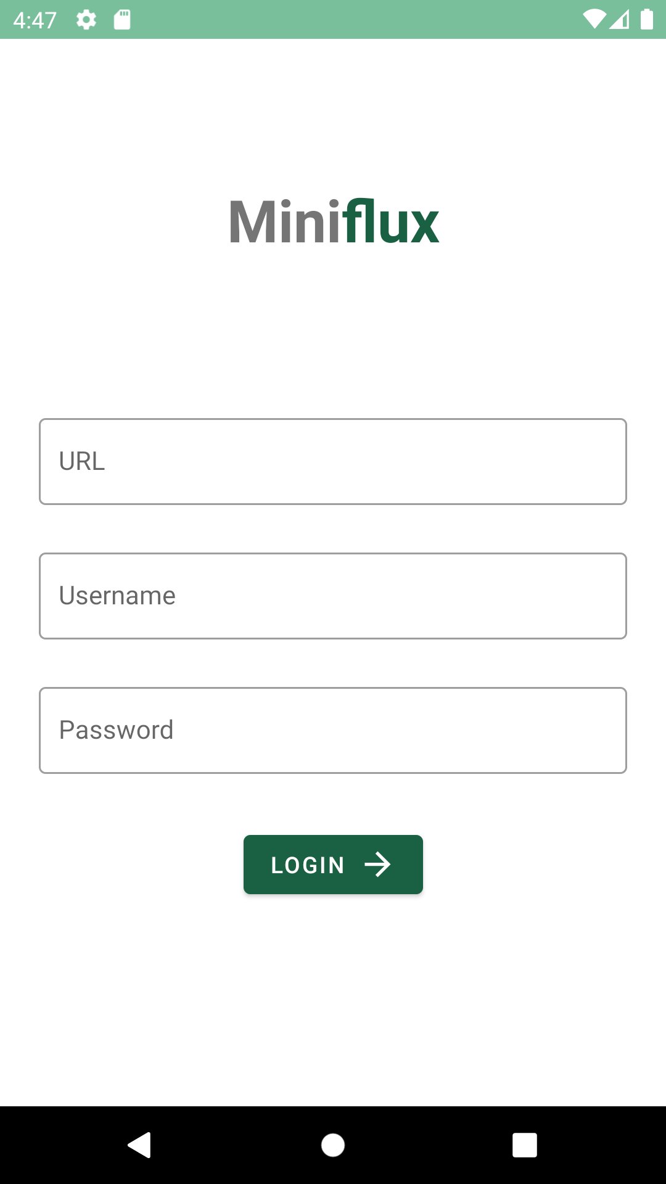The height and width of the screenshot is (1184, 666).
Task: Open recent apps with the square button
Action: coord(524,1145)
